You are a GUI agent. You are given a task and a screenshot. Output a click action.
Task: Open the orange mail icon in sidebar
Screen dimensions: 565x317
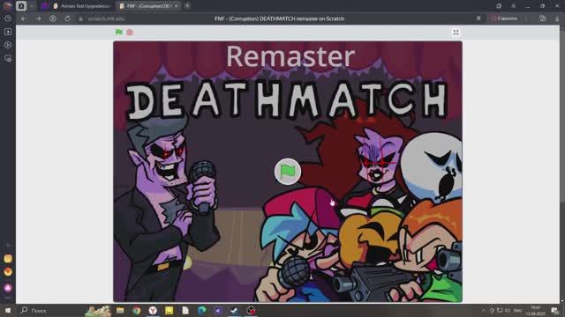8,272
